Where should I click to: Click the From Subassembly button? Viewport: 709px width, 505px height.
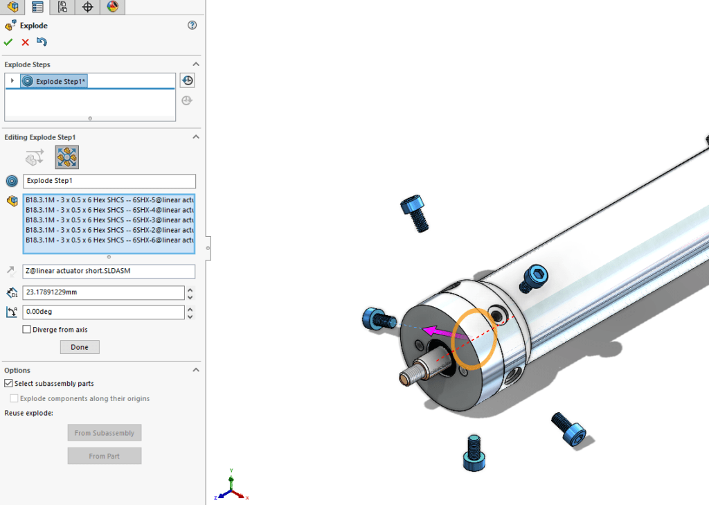coord(104,432)
